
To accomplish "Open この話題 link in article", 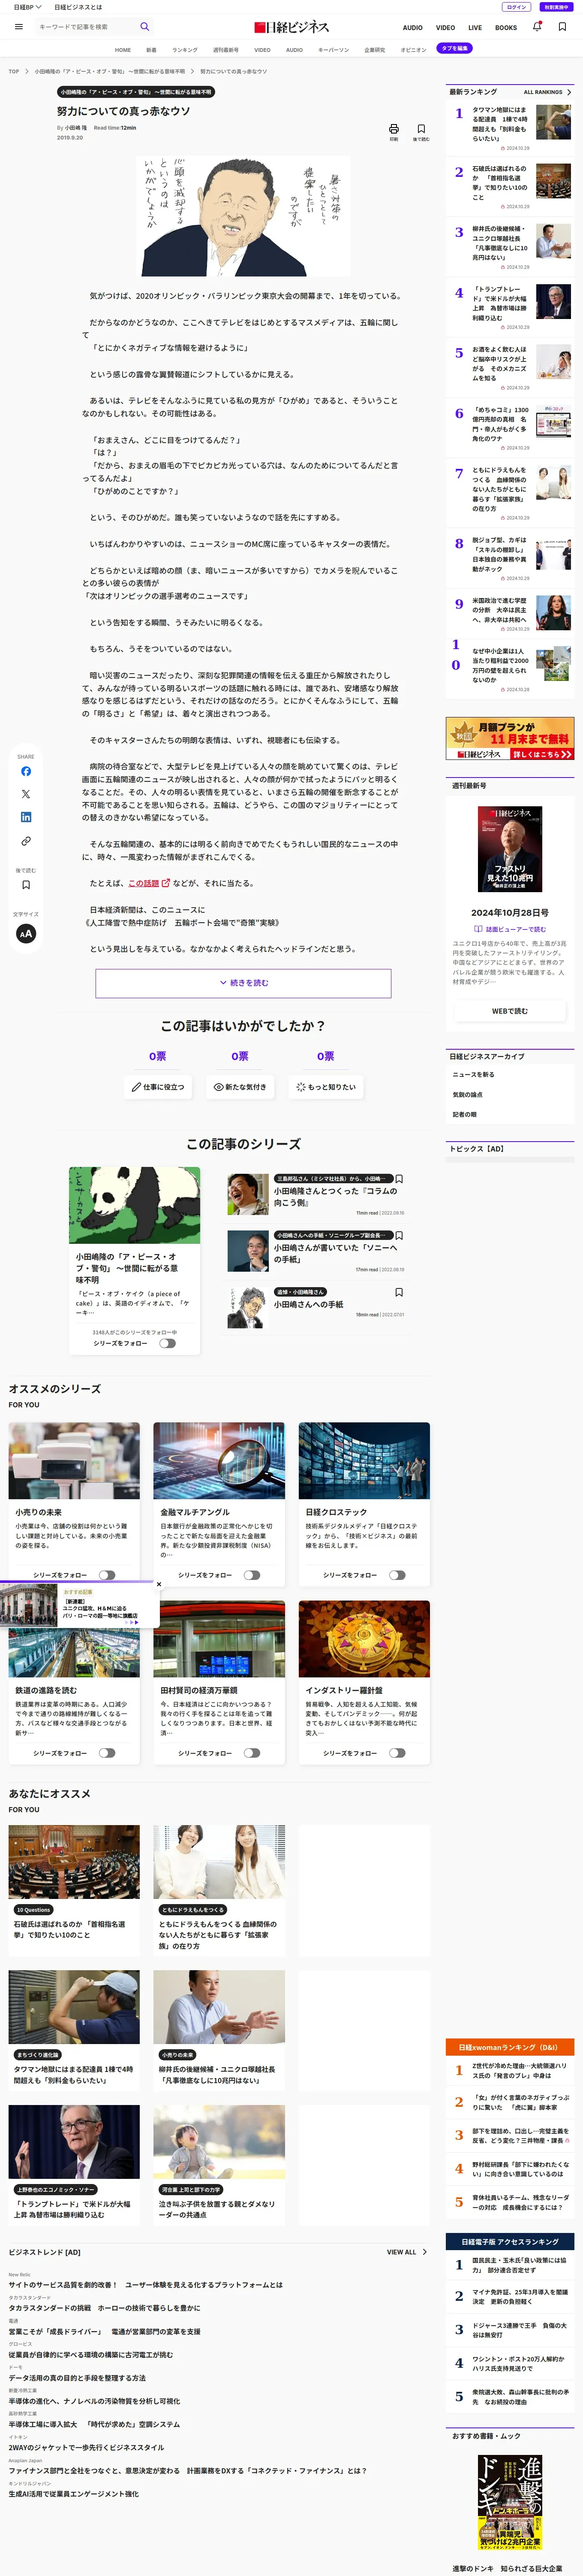I will [144, 883].
